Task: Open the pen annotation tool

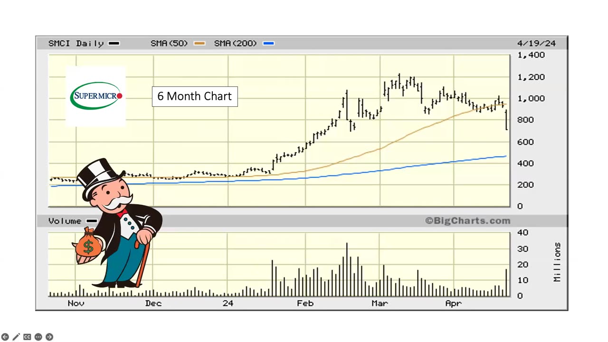Action: pos(16,337)
